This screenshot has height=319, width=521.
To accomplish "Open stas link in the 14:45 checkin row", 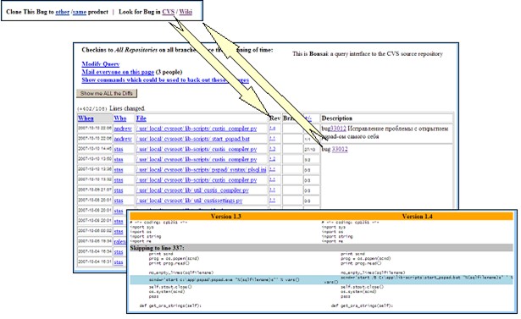I will coord(119,149).
